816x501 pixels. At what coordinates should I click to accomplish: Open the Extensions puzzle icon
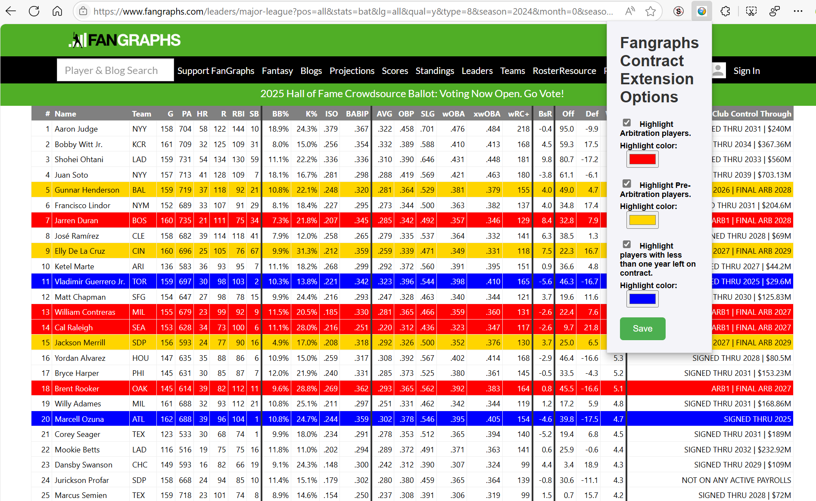click(x=726, y=11)
